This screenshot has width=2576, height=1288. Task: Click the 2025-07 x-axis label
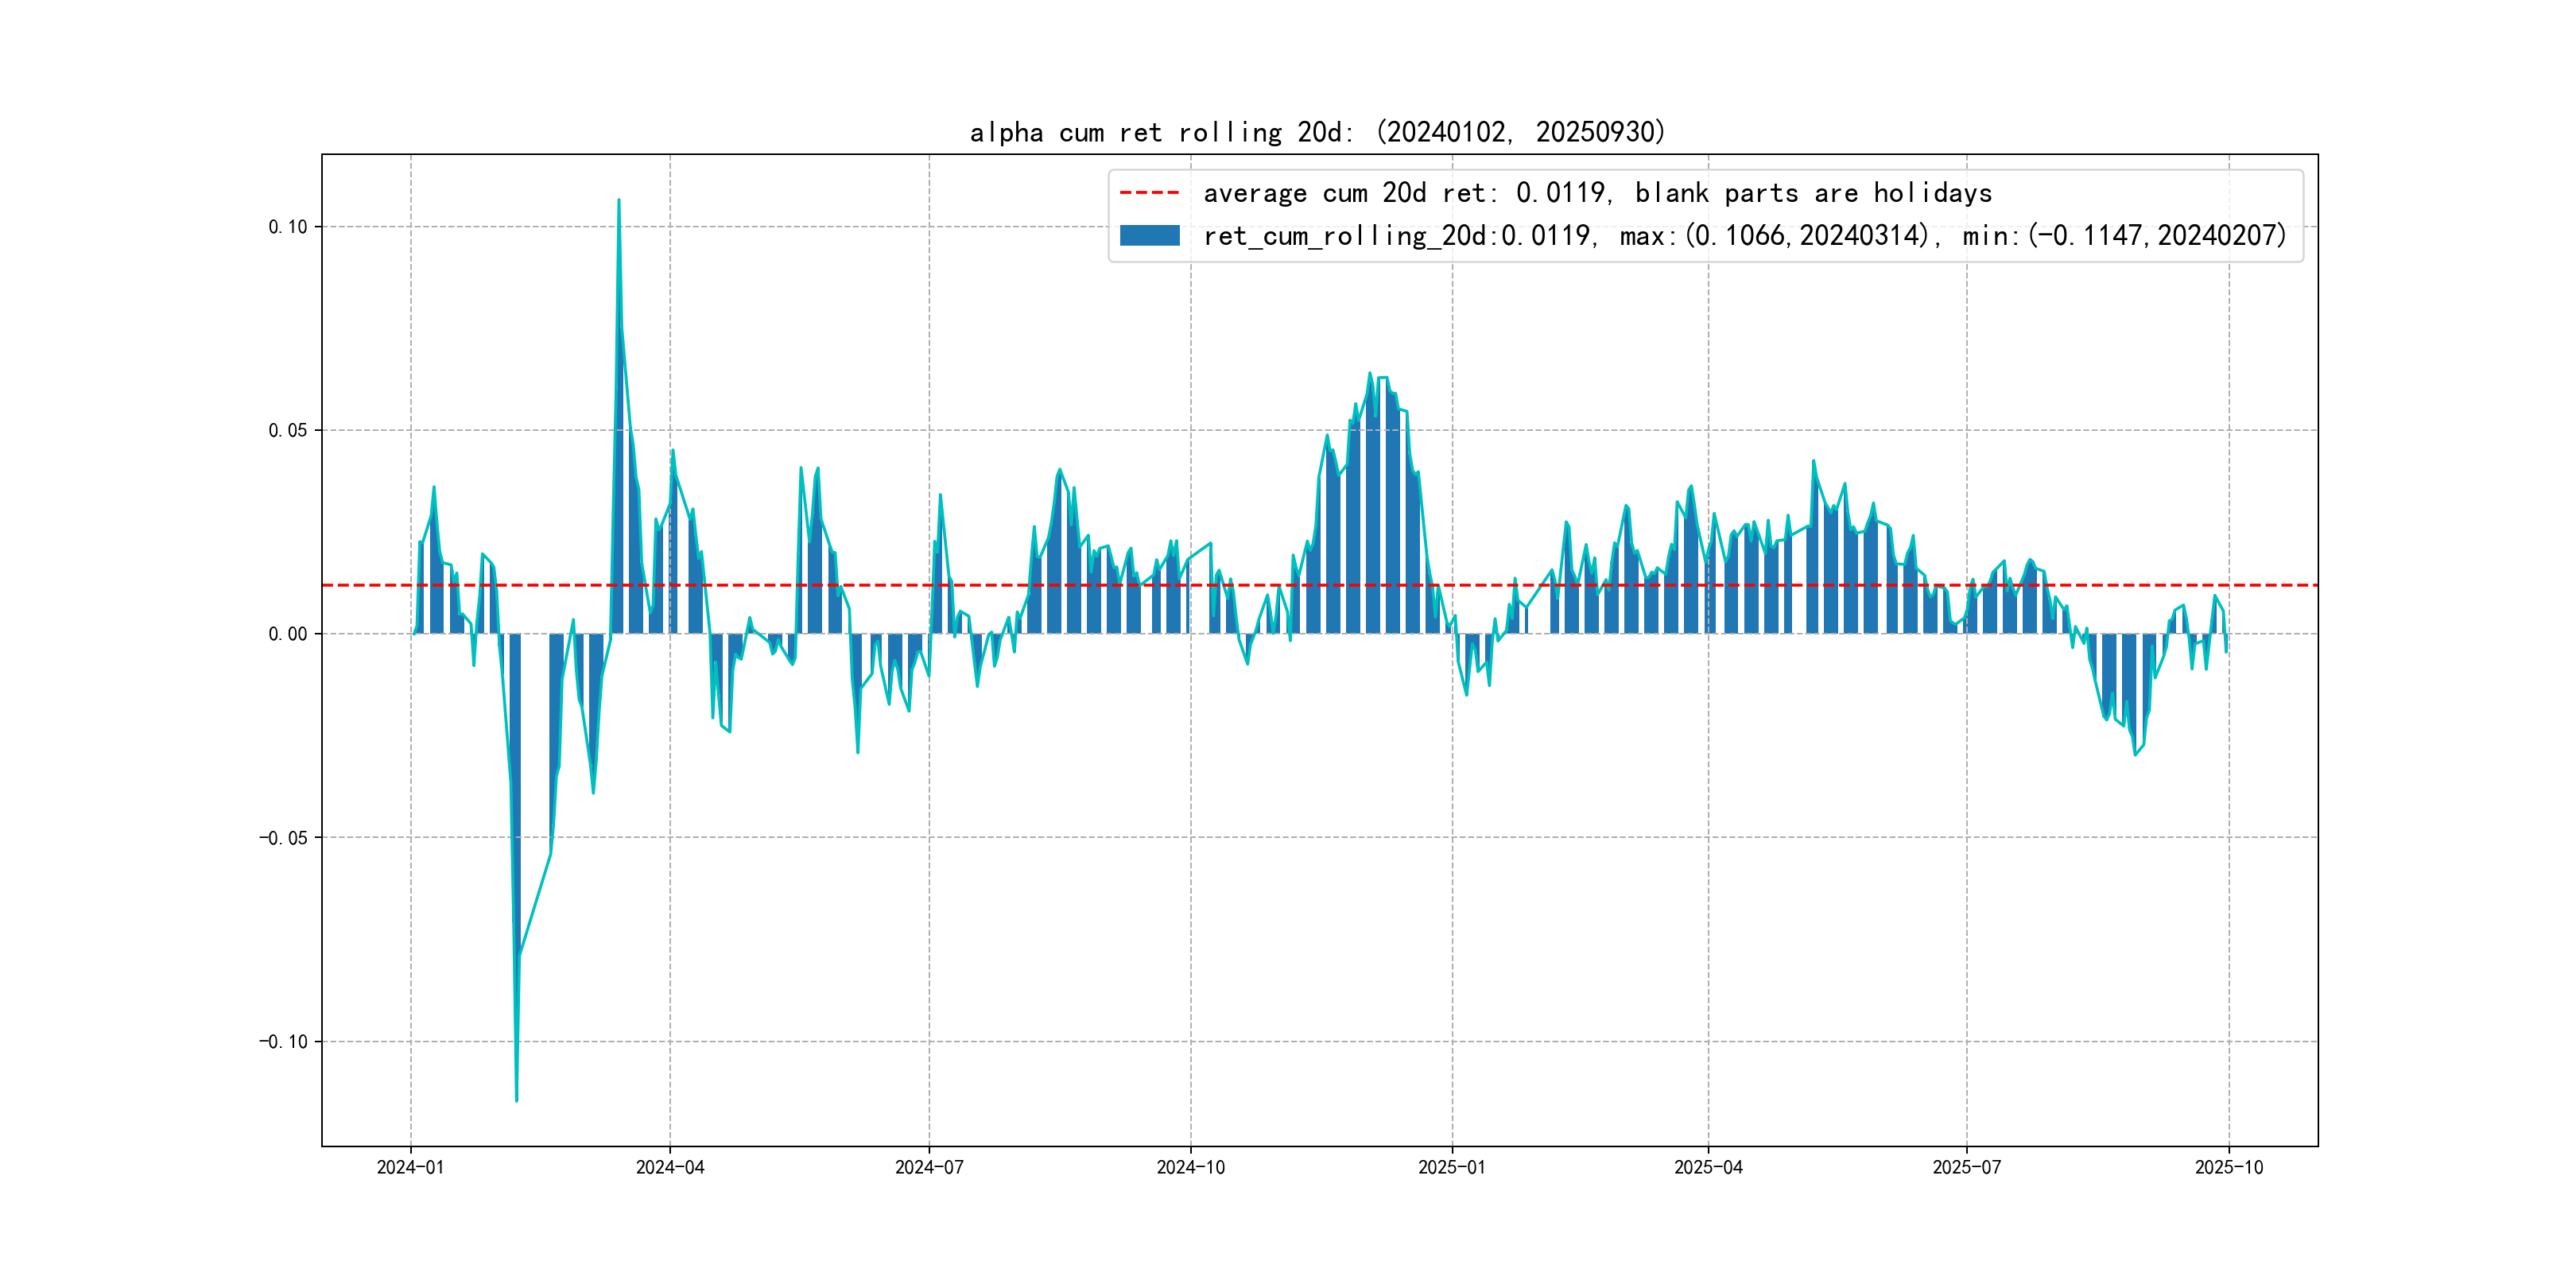click(1967, 1167)
